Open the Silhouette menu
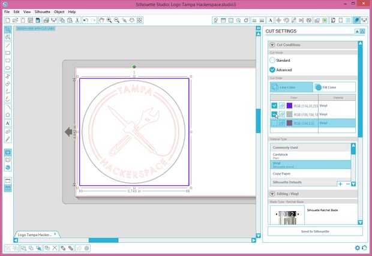Image resolution: width=372 pixels, height=256 pixels. [42, 11]
